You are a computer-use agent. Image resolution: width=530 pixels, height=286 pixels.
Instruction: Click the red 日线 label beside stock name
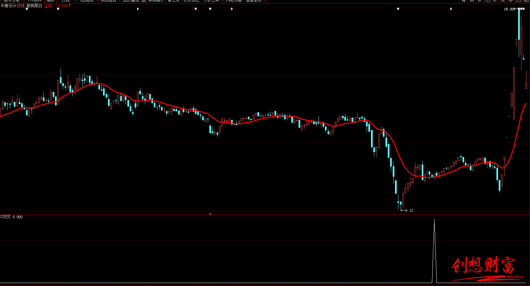(21, 6)
